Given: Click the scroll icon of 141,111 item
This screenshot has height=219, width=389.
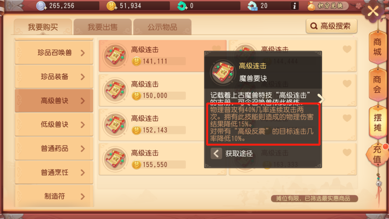Looking at the screenshot, I should 115,56.
